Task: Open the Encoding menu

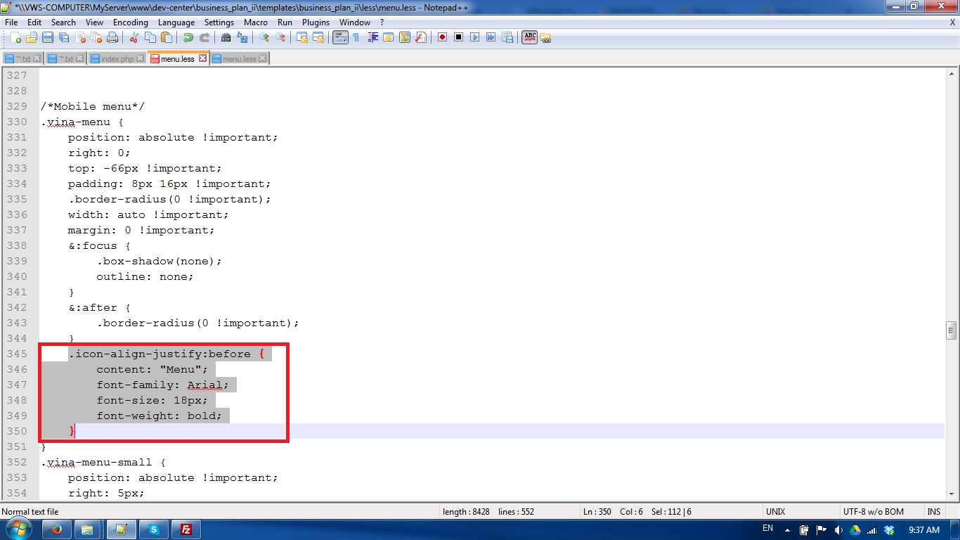Action: click(x=130, y=22)
